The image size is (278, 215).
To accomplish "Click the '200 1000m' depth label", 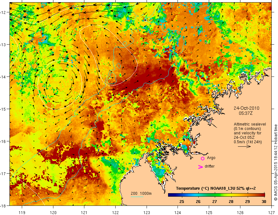I will point(141,193).
